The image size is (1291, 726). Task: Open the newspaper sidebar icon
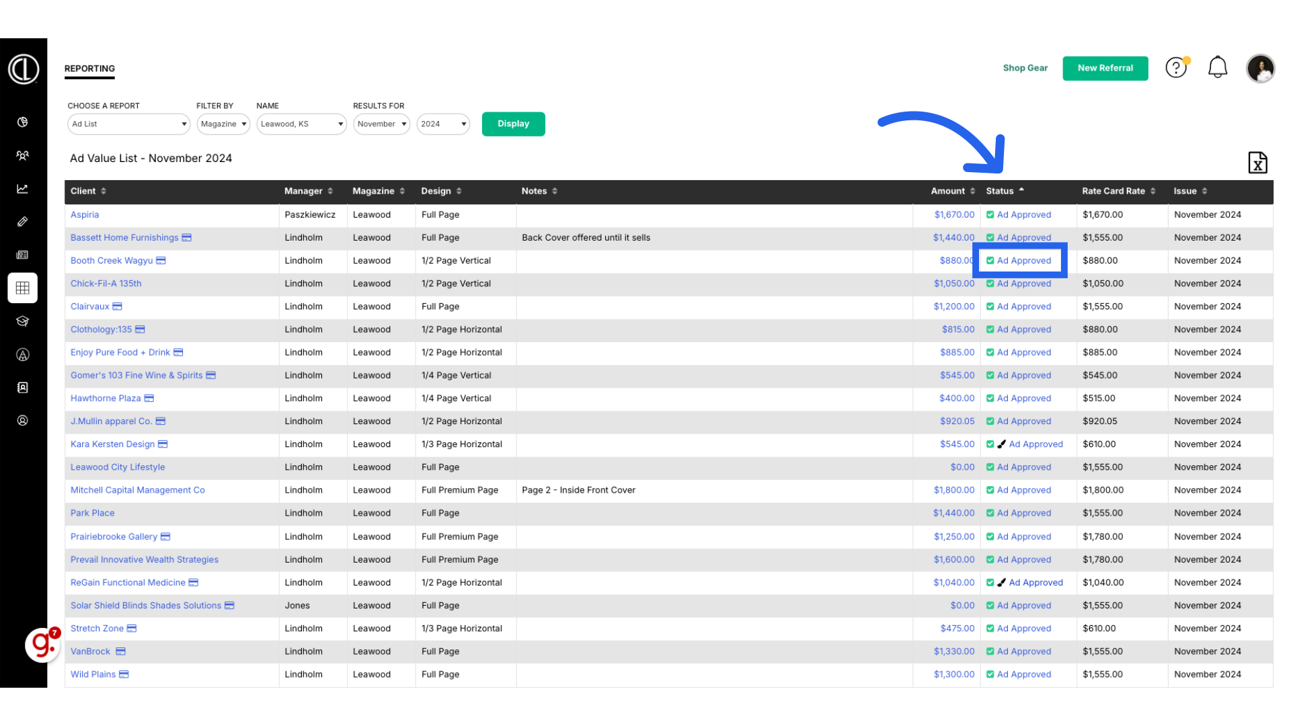(22, 255)
